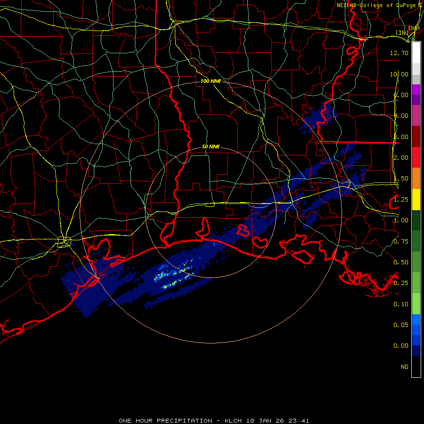Image resolution: width=424 pixels, height=424 pixels.
Task: Click the 4.00 scale value
Action: click(401, 116)
